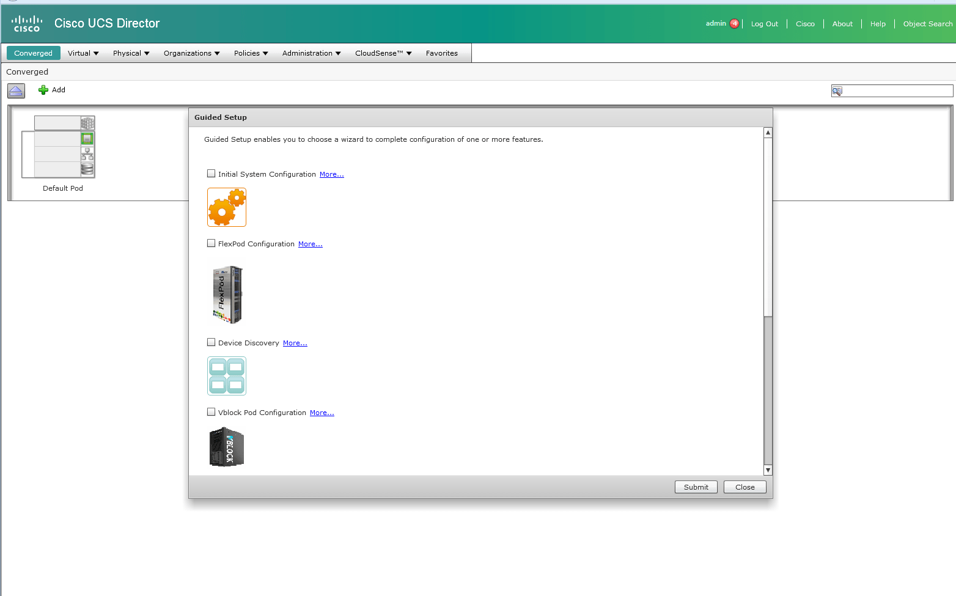Click the dialog scrollbar down arrow
Viewport: 956px width, 596px height.
768,470
